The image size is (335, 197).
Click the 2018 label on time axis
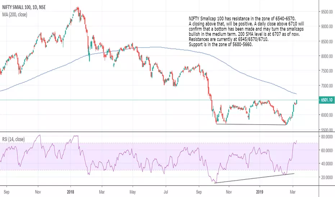[70, 192]
